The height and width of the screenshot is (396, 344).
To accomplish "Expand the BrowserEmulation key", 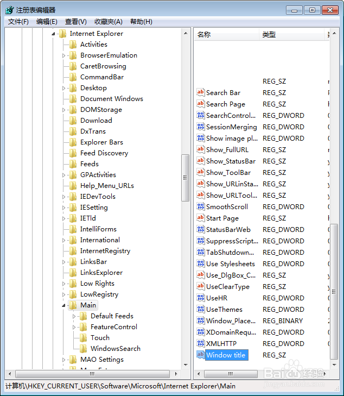I will (x=63, y=55).
